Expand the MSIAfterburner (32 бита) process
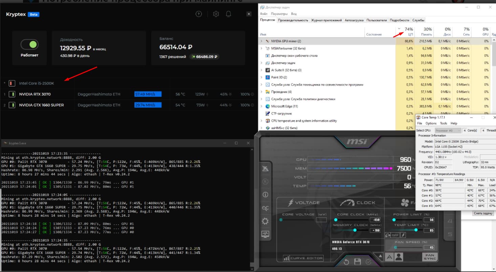496x272 pixels. pyautogui.click(x=261, y=48)
